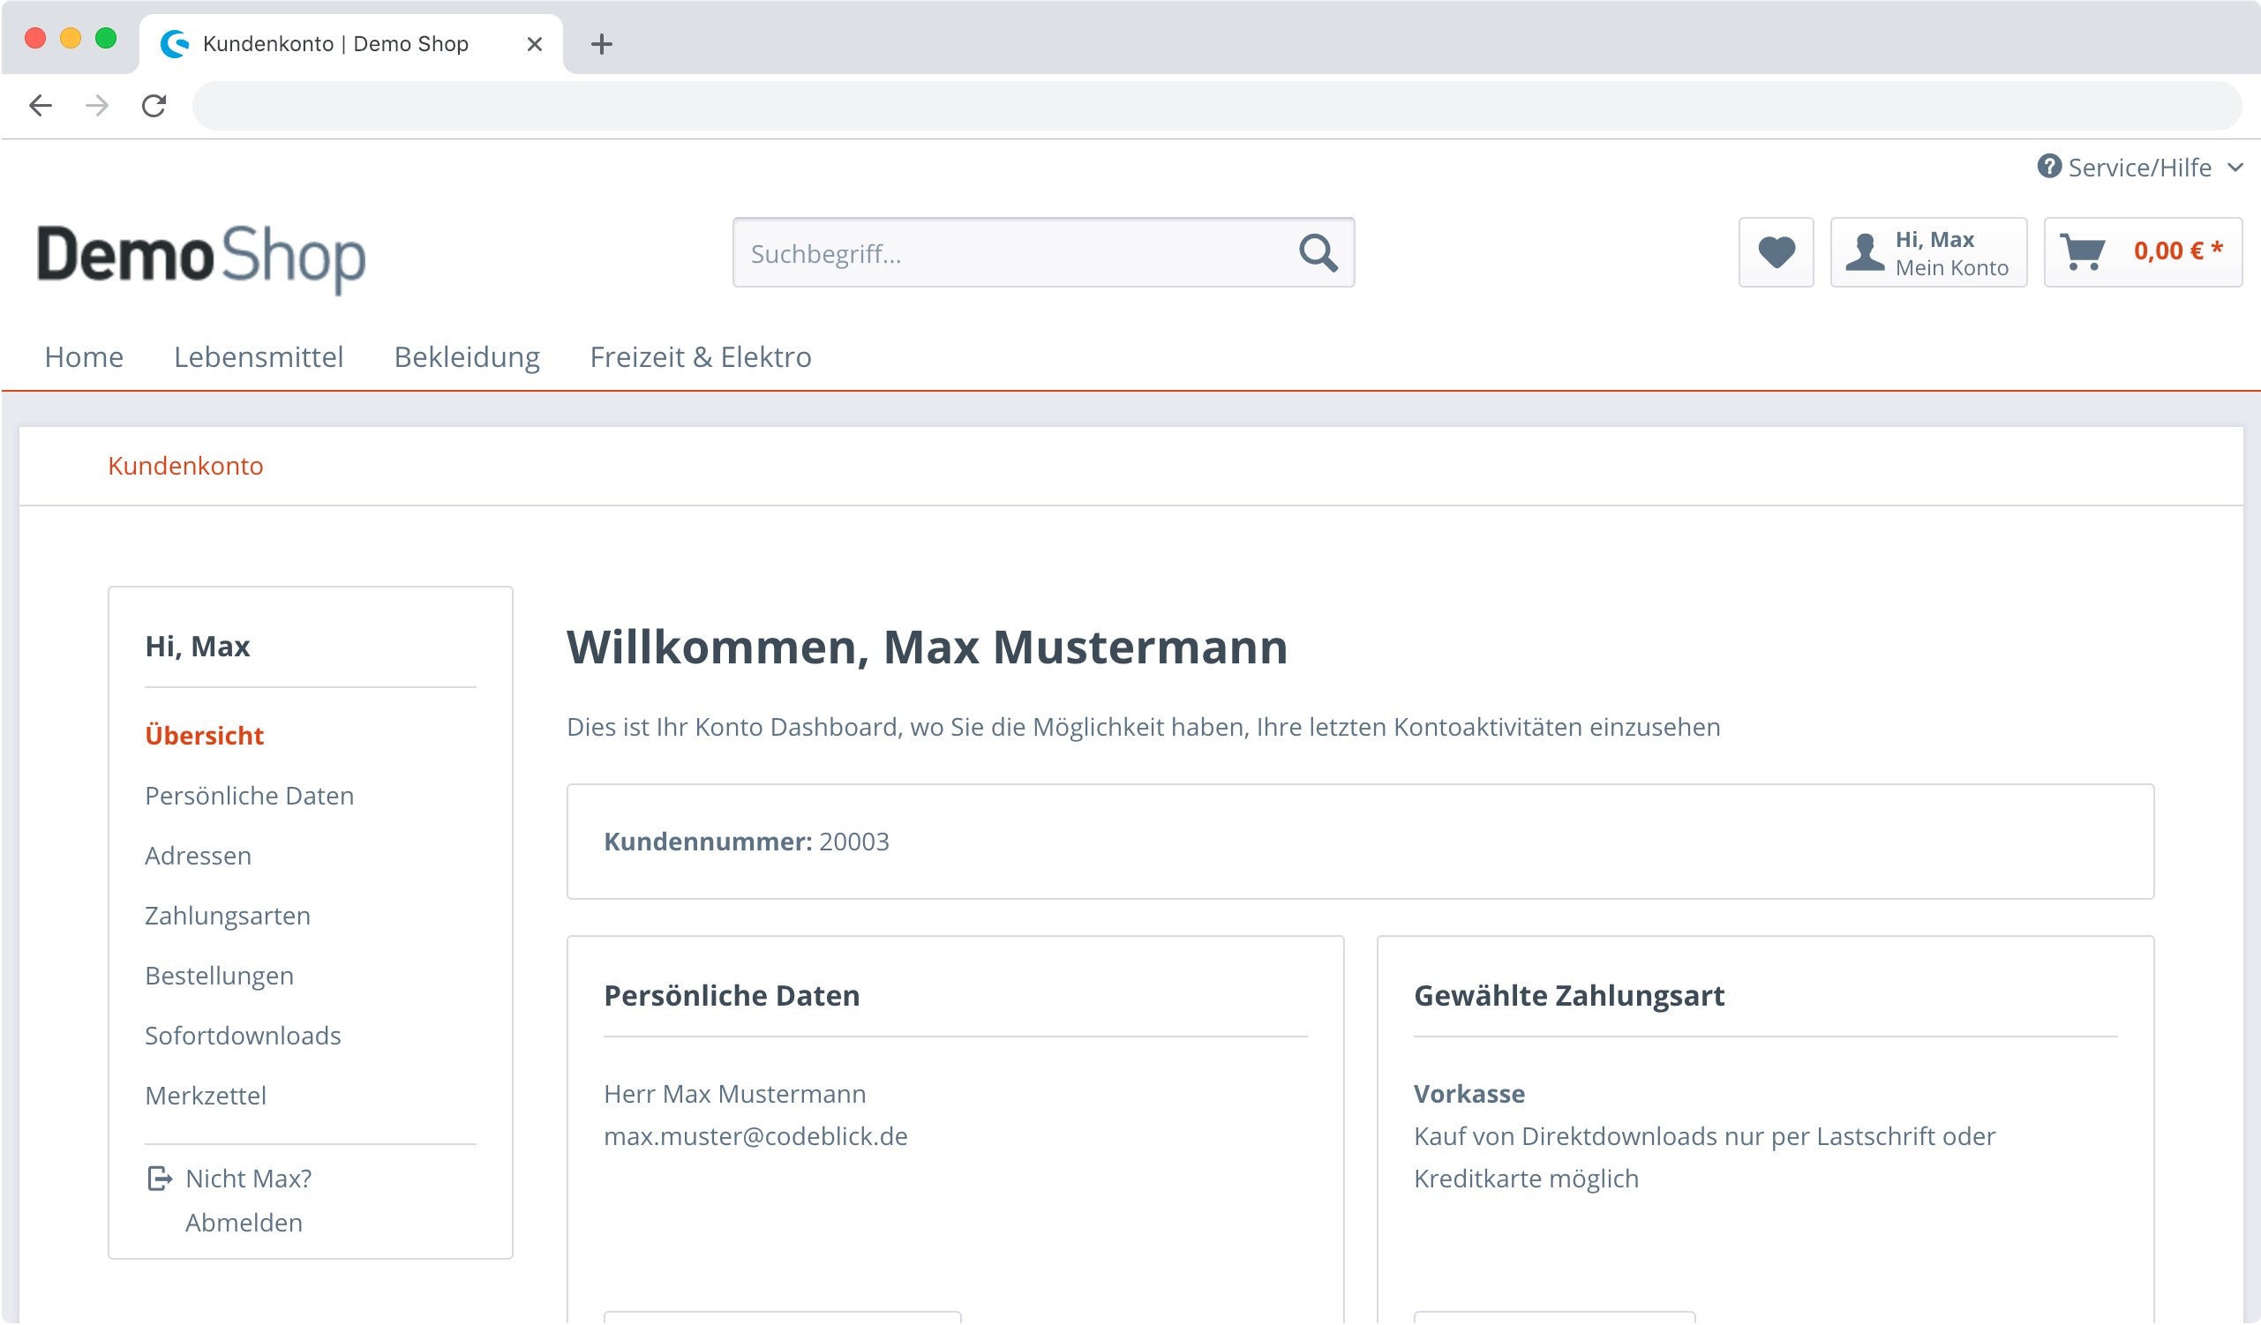The width and height of the screenshot is (2261, 1325).
Task: Click the sidebar Hi, Max heading
Action: pos(198,647)
